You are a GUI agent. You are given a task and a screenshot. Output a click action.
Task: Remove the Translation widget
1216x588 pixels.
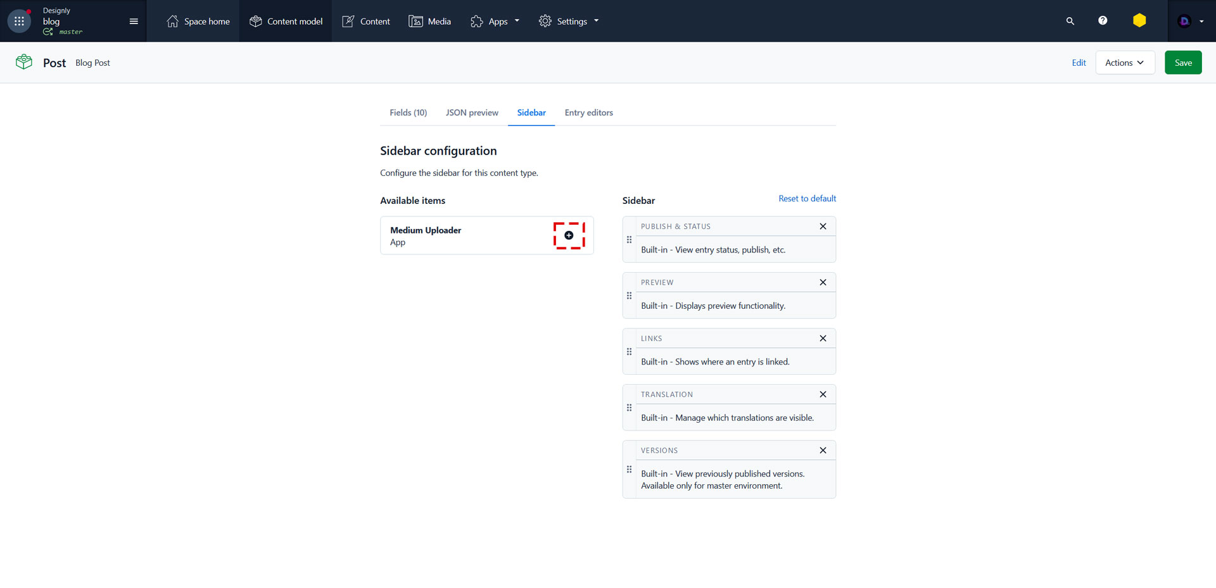tap(823, 394)
